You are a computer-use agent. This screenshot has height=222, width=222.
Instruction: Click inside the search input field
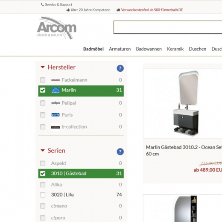pyautogui.click(x=168, y=27)
